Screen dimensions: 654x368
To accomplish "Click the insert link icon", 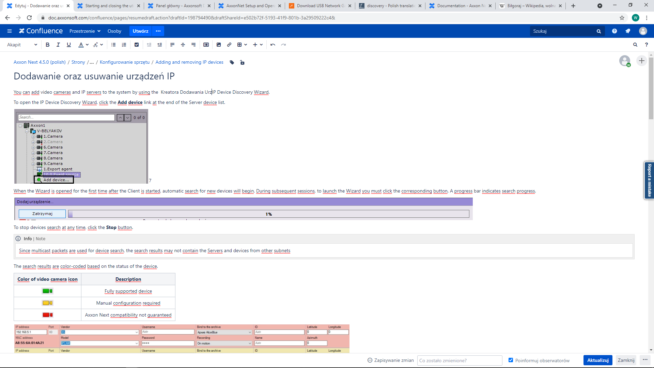I will coord(229,45).
